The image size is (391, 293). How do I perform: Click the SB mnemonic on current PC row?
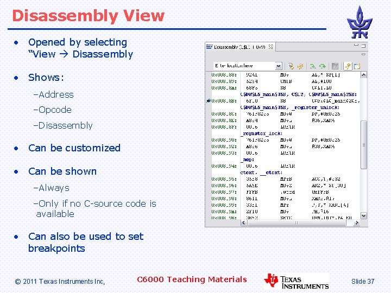[x=283, y=101]
